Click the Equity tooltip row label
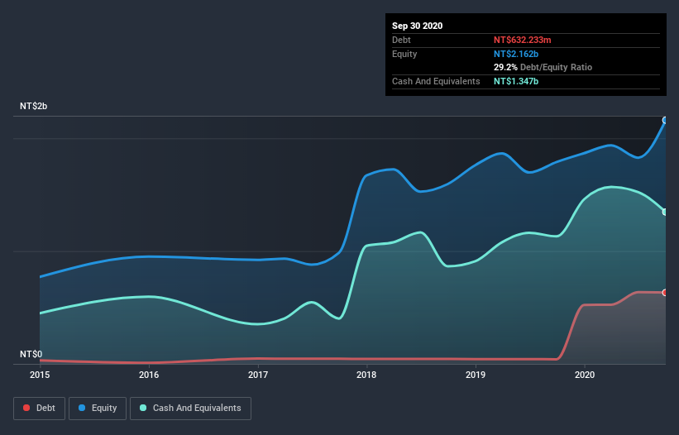Screen dimensions: 679x435 tap(404, 54)
